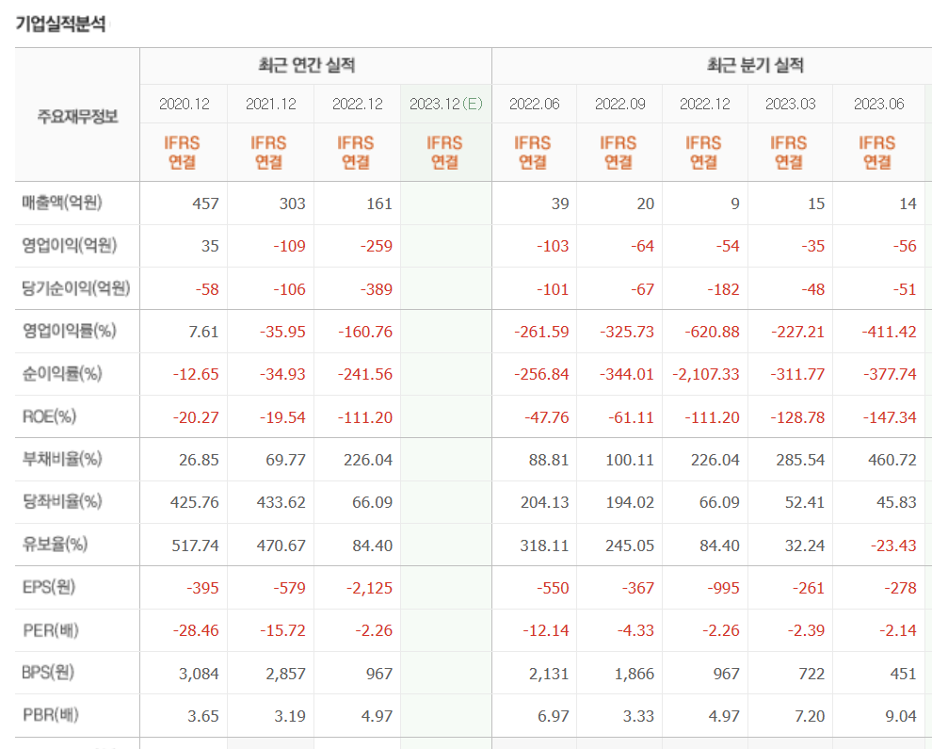Screen dimensions: 932x749
Task: Click the 당좌비율(%) row label
Action: pyautogui.click(x=62, y=501)
